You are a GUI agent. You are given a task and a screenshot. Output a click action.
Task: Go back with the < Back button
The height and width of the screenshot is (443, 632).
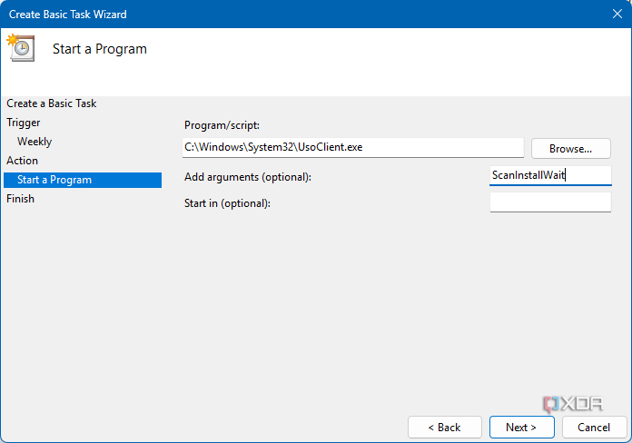pyautogui.click(x=445, y=427)
